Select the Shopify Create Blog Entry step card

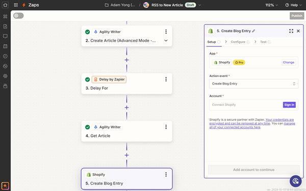[x=126, y=179]
